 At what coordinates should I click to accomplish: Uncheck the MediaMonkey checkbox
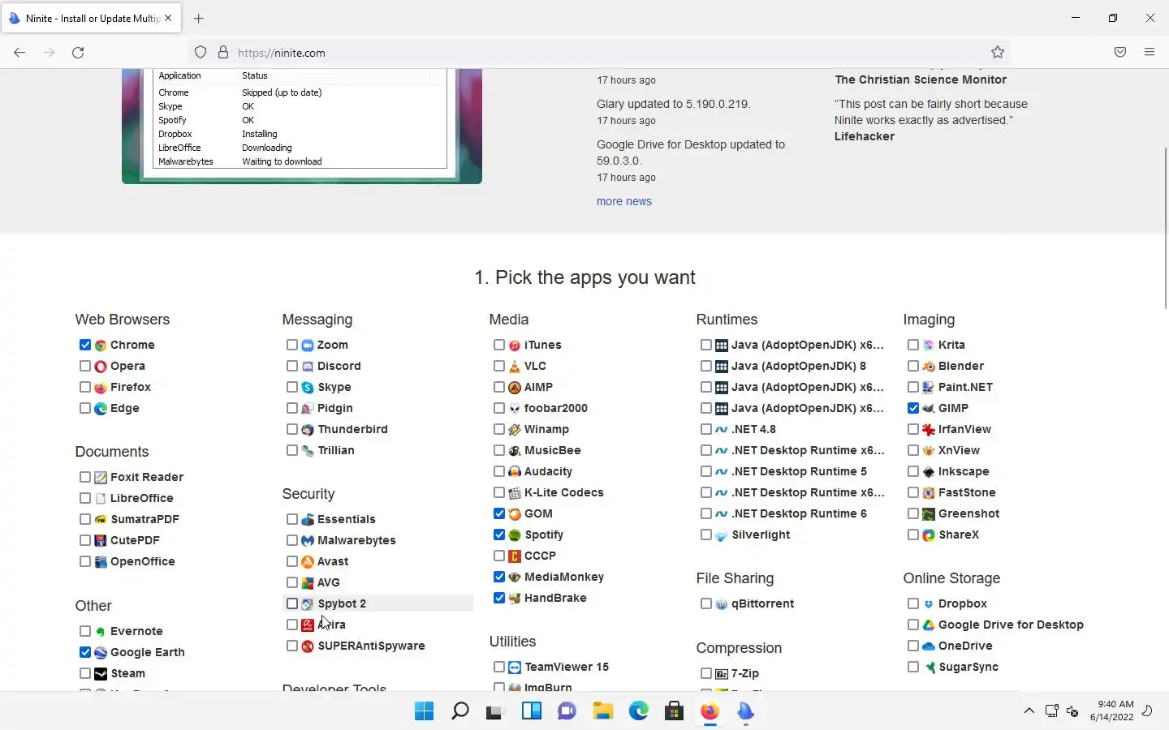pos(499,577)
